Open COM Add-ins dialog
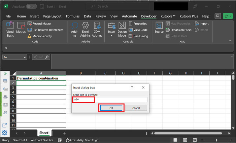Viewport: 236px width, 143px height. click(x=97, y=29)
